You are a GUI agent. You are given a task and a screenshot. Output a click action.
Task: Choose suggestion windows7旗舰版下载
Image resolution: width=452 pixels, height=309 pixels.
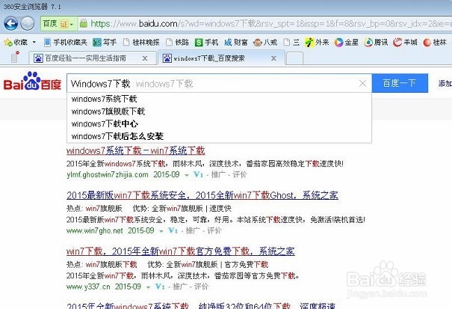click(x=219, y=111)
